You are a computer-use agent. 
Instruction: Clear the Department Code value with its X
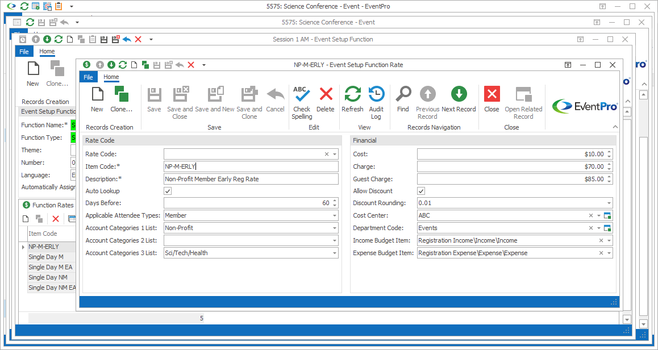pyautogui.click(x=591, y=228)
